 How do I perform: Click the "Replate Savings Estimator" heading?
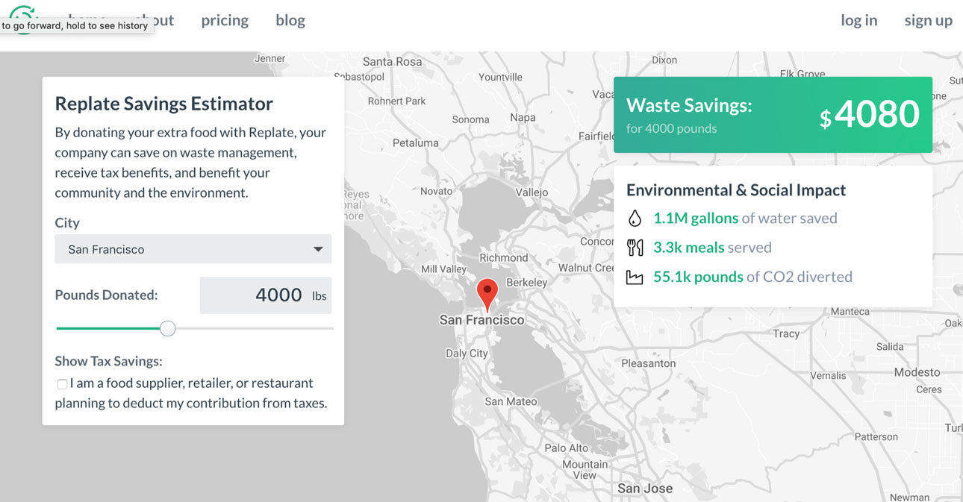[164, 103]
